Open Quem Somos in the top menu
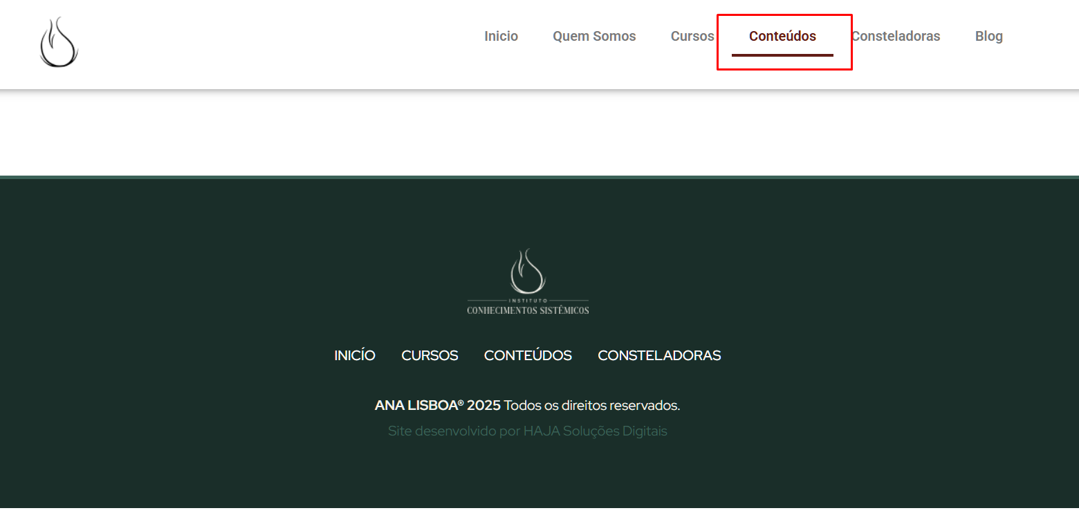 pos(593,36)
